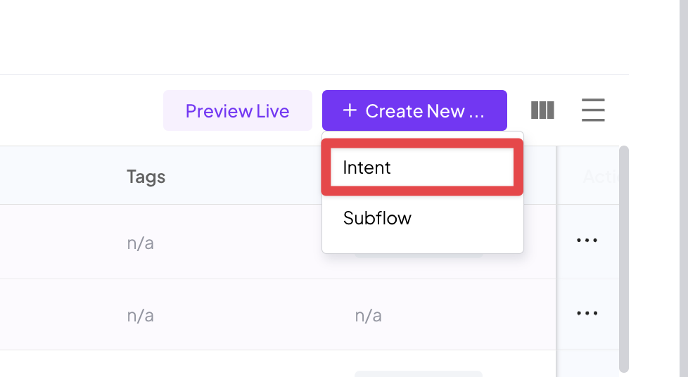Click the table's vertical scrollbar thumb
The width and height of the screenshot is (688, 377).
click(623, 259)
